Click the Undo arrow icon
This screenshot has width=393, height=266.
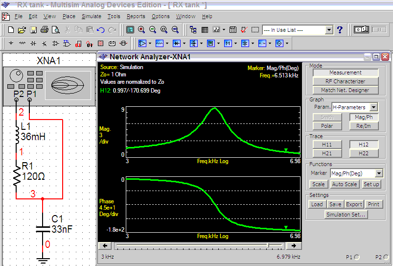(x=101, y=30)
